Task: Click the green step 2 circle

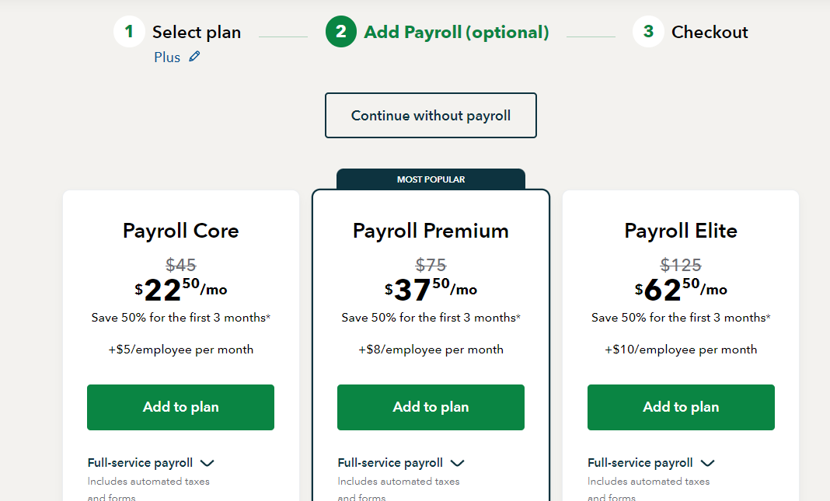Action: [341, 32]
